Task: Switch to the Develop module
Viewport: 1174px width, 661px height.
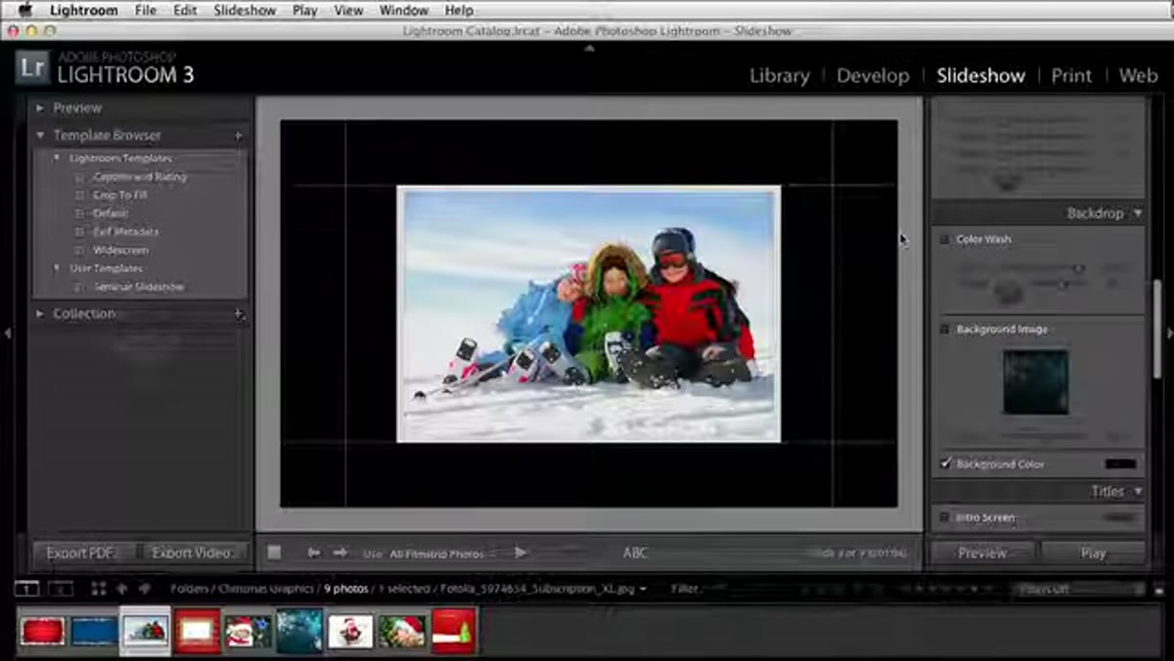Action: coord(873,75)
